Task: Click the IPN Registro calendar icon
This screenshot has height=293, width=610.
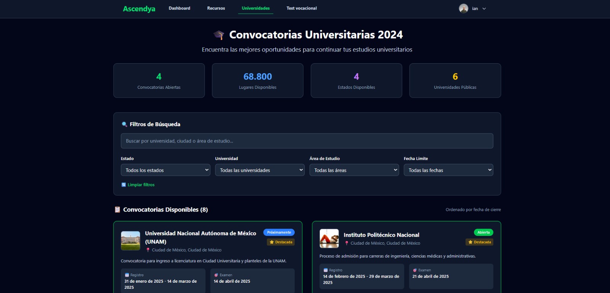Action: (326, 270)
